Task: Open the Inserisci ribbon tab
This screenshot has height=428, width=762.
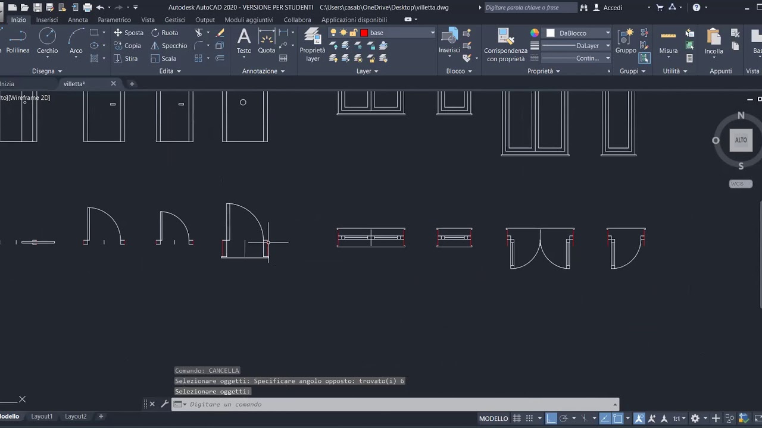Action: (x=47, y=20)
